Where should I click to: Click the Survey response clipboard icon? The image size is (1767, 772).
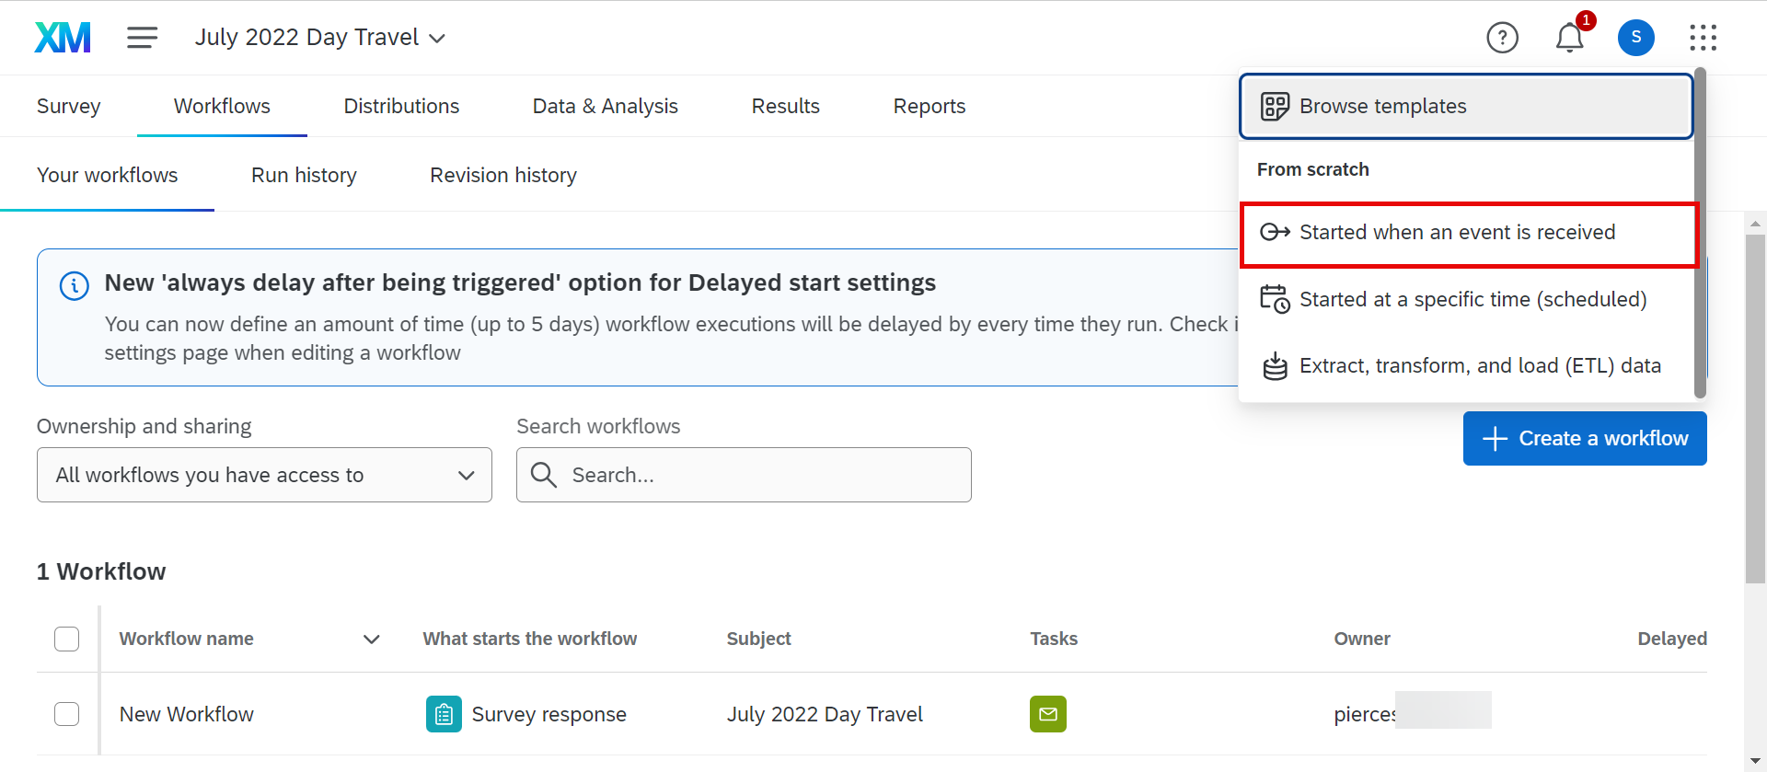pos(444,714)
